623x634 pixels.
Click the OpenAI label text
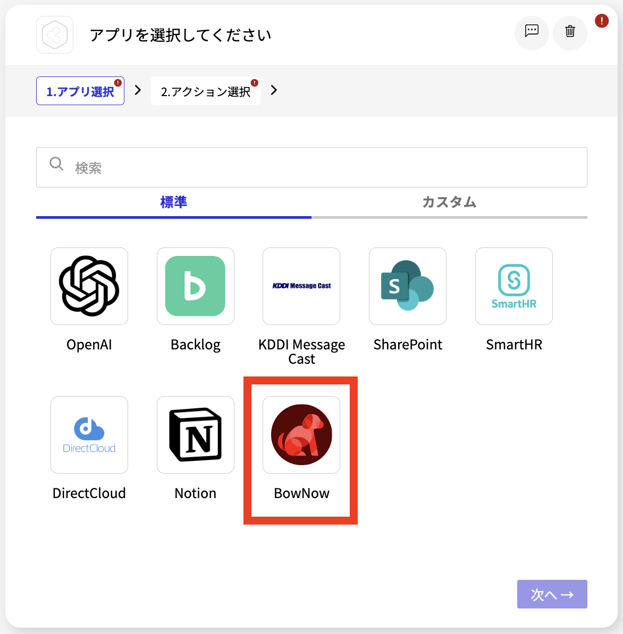(x=89, y=345)
